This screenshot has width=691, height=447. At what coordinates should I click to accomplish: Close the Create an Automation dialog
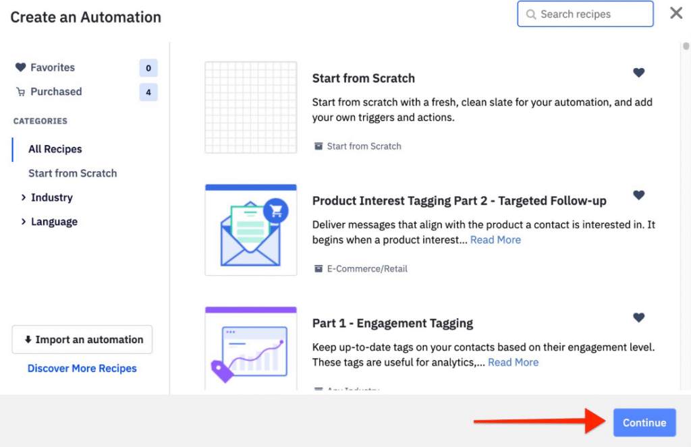676,13
